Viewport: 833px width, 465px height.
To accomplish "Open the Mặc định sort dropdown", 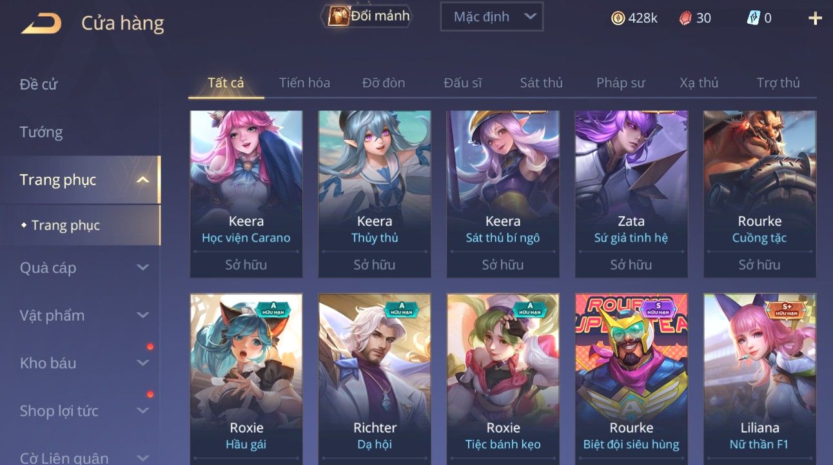I will tap(491, 17).
